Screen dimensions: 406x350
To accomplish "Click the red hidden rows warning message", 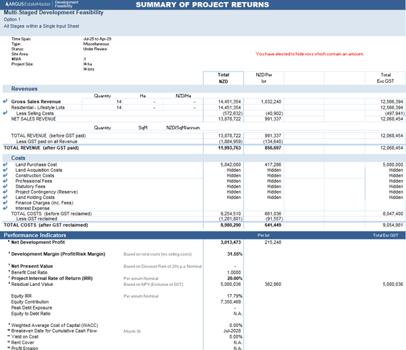I will click(310, 54).
